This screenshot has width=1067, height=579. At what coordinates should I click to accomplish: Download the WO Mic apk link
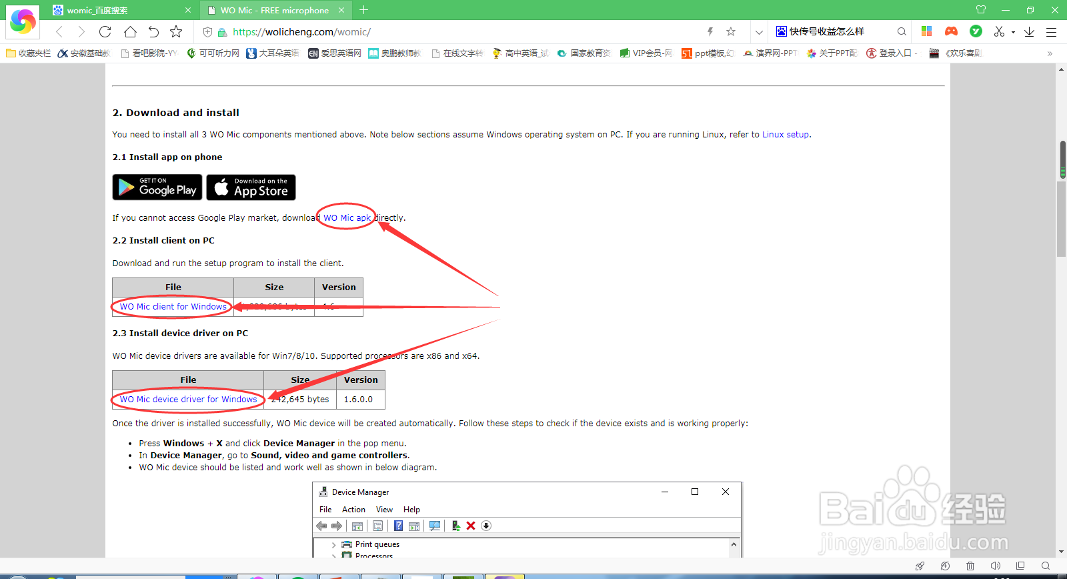click(347, 217)
